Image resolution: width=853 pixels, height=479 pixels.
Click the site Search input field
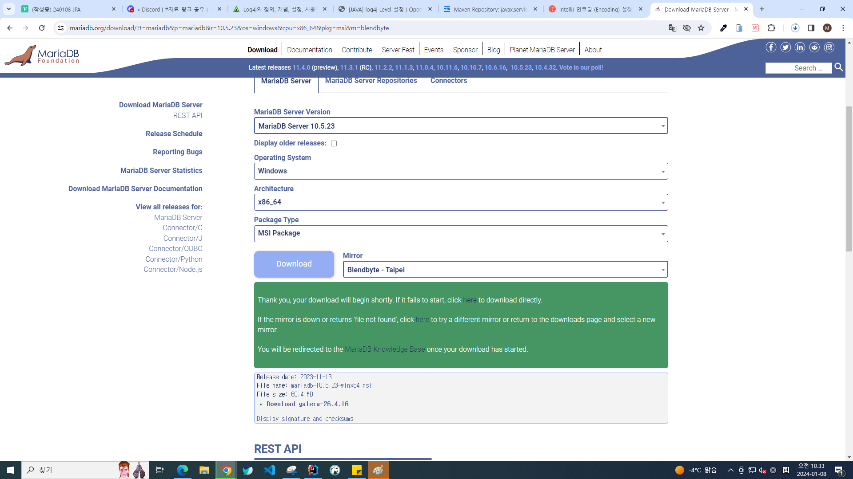pyautogui.click(x=798, y=68)
